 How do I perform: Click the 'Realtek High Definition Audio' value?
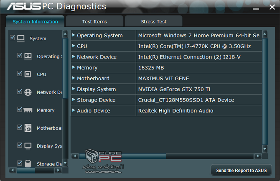click(176, 111)
